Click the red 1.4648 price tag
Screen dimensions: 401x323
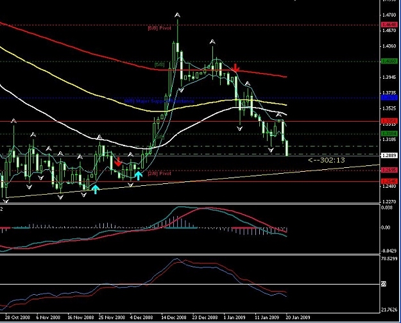point(389,25)
